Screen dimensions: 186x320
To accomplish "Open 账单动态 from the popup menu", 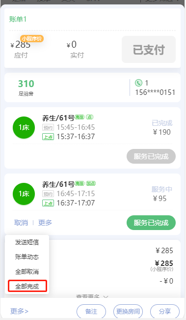I will coord(27,257).
